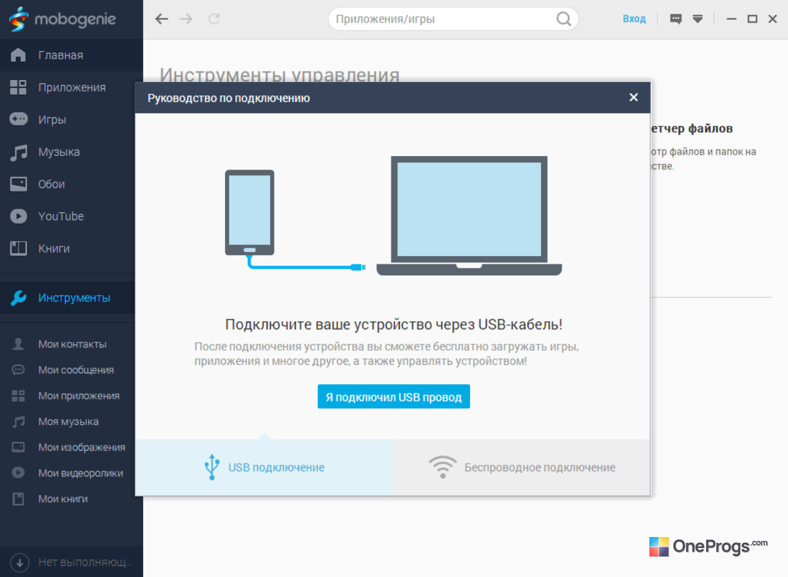
Task: Click the Приложения/игры search field
Action: pyautogui.click(x=453, y=19)
